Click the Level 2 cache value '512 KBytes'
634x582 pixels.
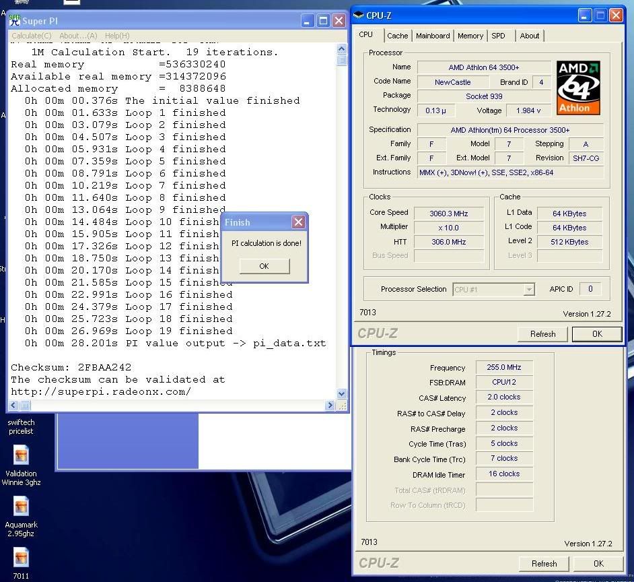[x=569, y=242]
